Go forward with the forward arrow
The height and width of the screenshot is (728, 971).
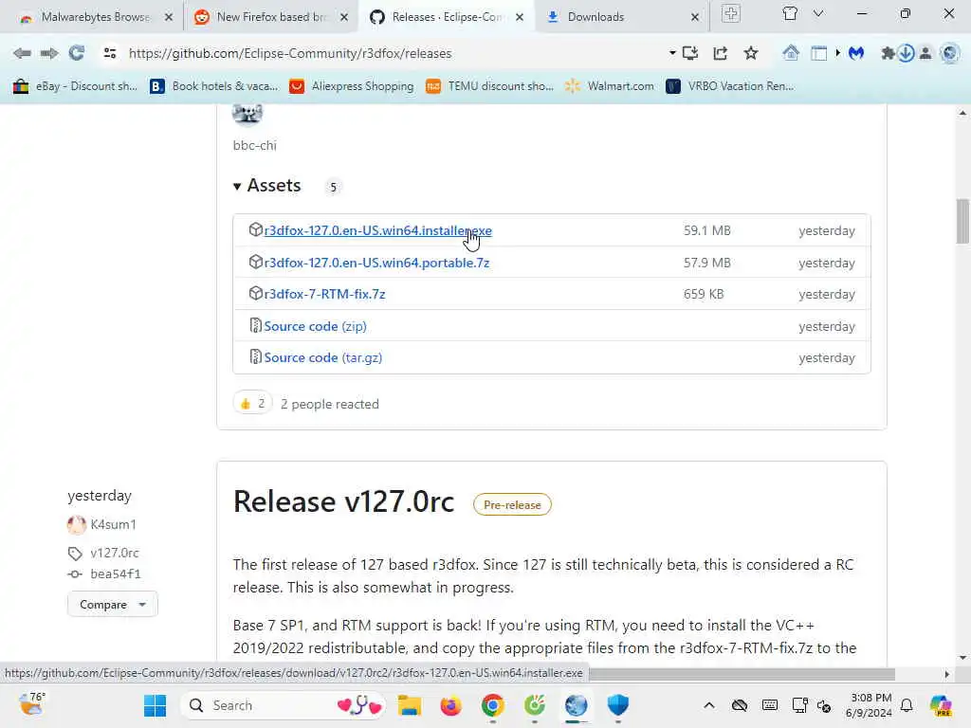pyautogui.click(x=49, y=53)
